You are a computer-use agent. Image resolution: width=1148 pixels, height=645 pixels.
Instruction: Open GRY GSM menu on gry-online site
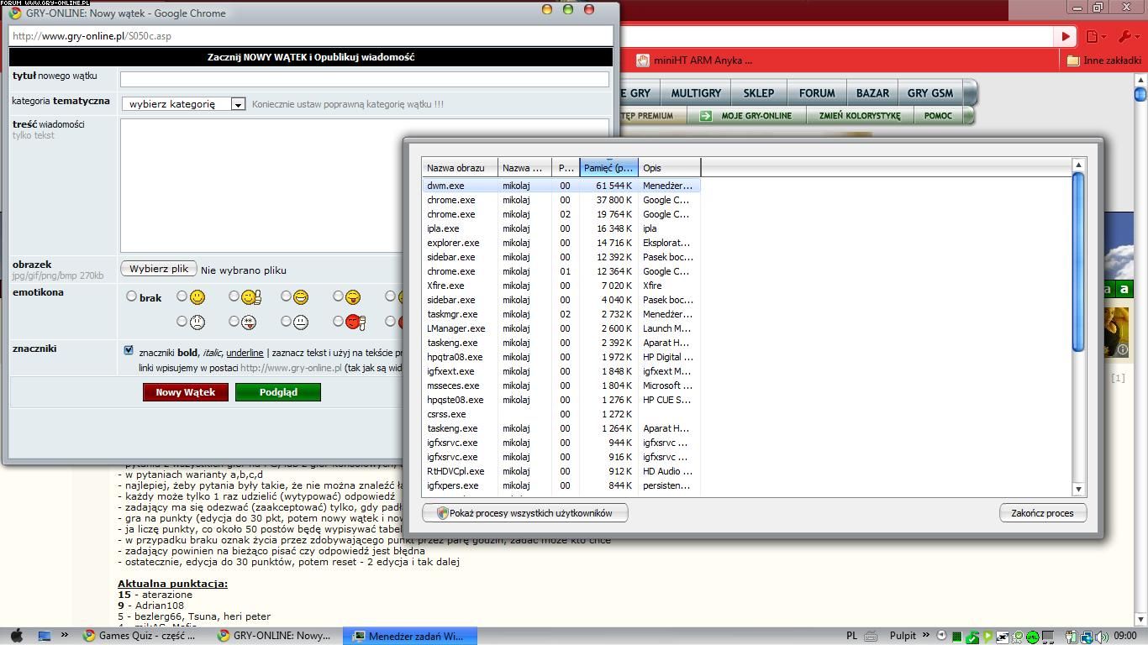(x=930, y=93)
